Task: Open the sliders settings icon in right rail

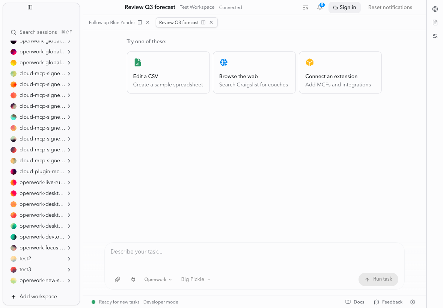Action: 435,36
